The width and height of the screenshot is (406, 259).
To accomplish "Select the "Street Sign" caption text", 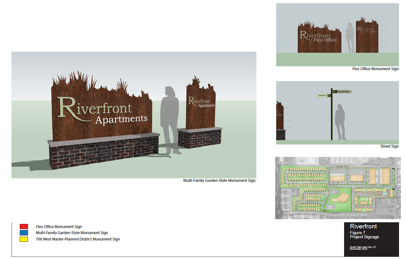I will coord(389,147).
